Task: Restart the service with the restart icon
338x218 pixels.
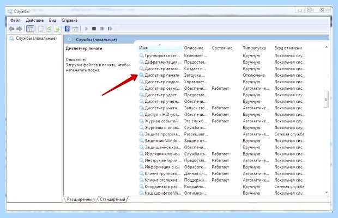Action: pyautogui.click(x=110, y=29)
